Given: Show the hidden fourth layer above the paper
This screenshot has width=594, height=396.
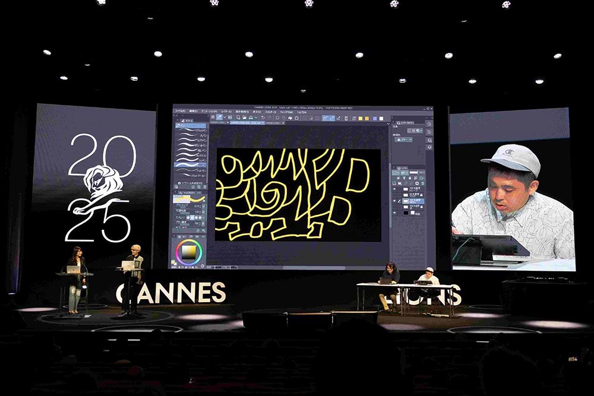Looking at the screenshot, I should [x=394, y=207].
